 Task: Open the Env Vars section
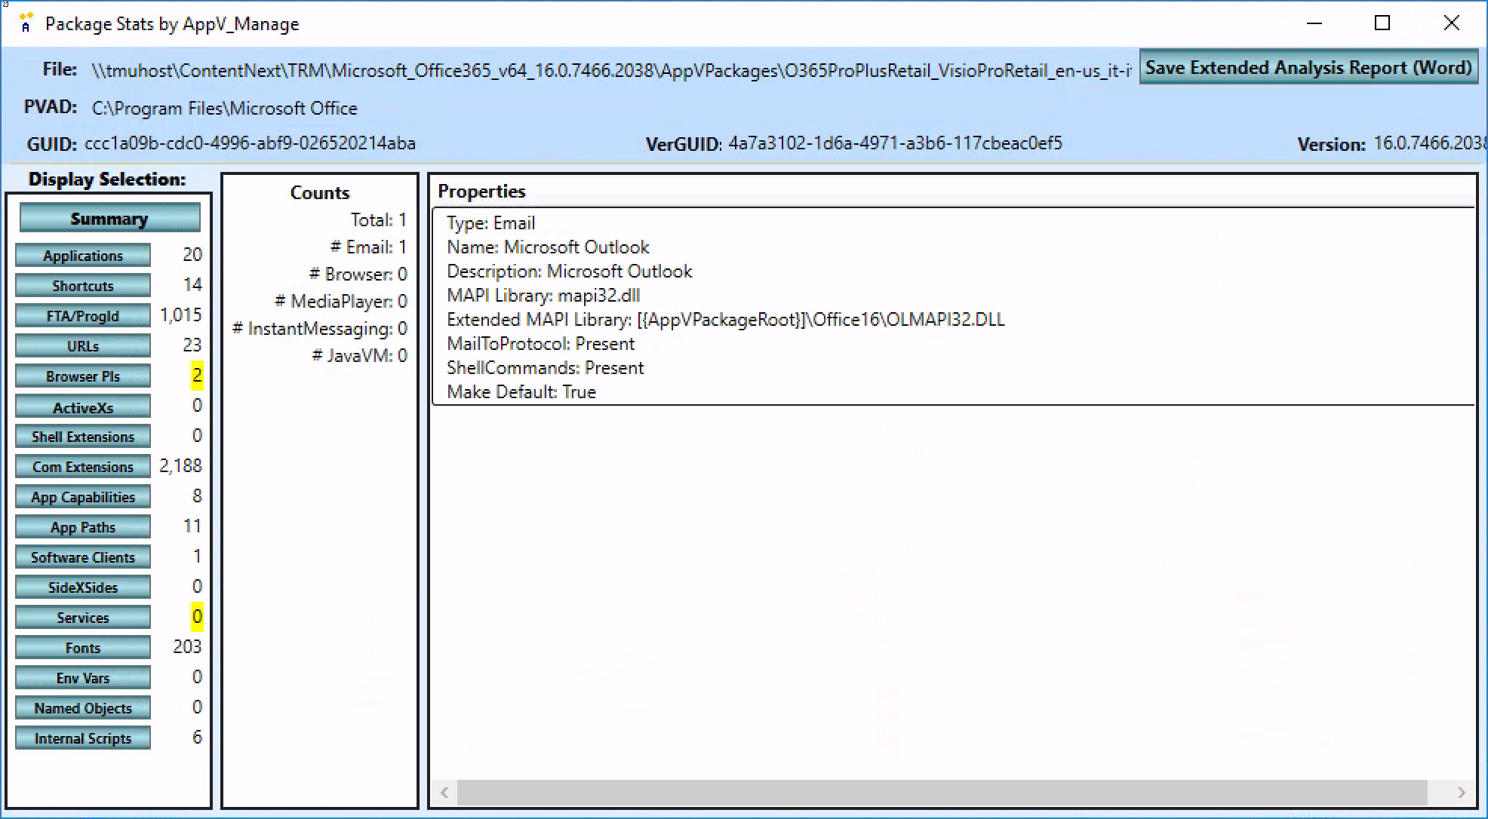pyautogui.click(x=83, y=678)
